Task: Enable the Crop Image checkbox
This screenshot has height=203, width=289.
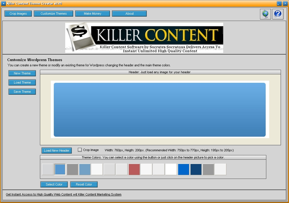Action: [80, 150]
